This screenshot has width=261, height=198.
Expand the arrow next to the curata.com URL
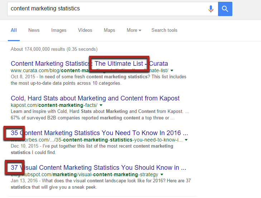tap(172, 71)
